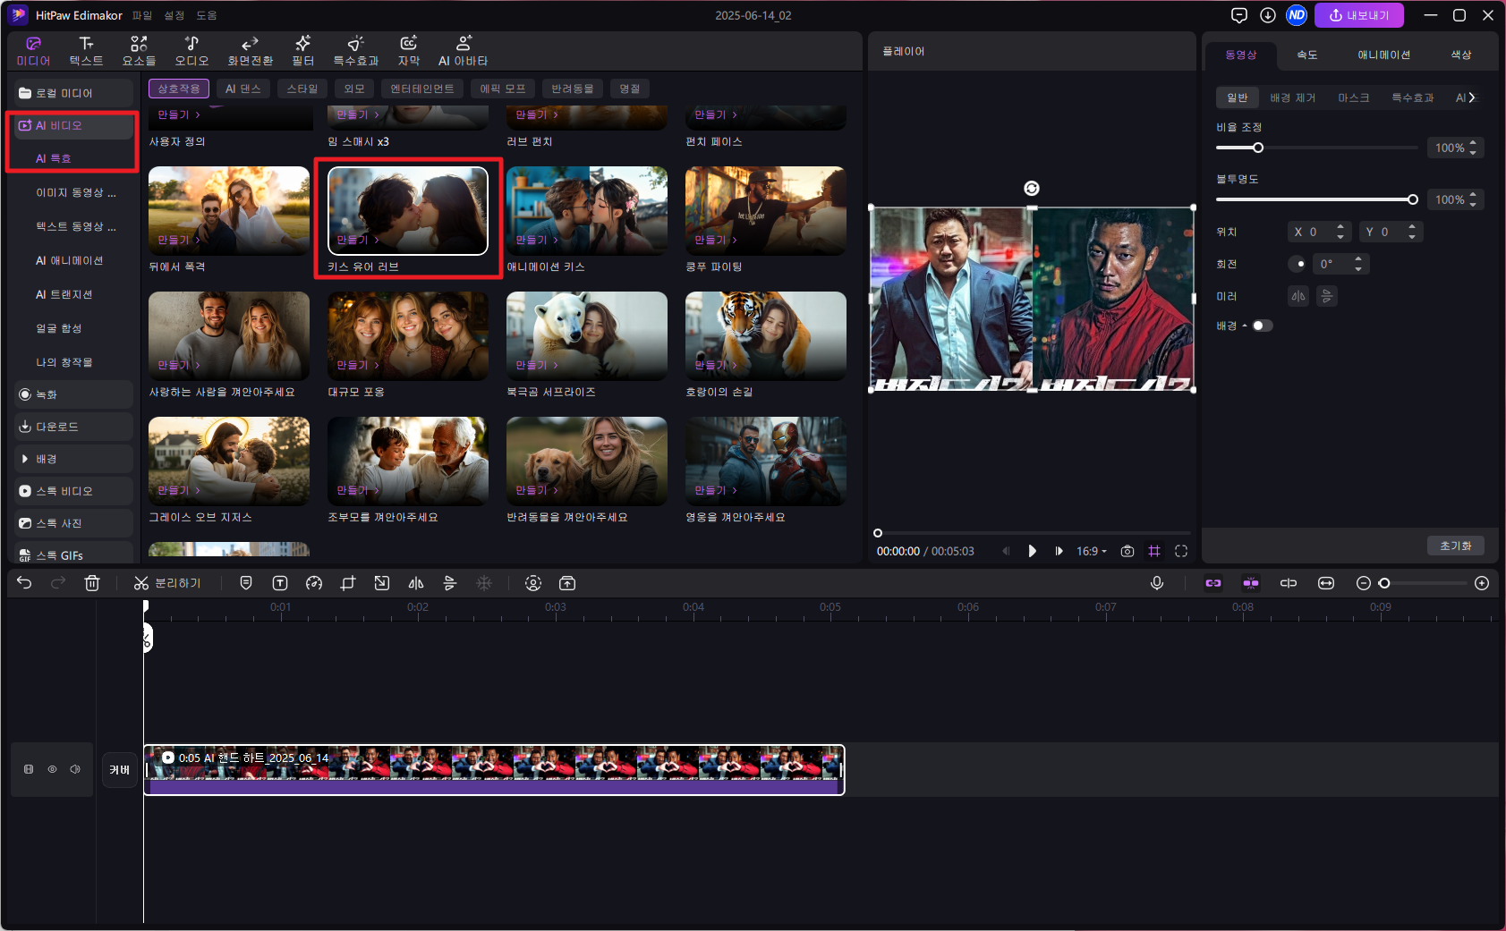Click the 커버 cover button
The width and height of the screenshot is (1506, 931).
click(119, 769)
